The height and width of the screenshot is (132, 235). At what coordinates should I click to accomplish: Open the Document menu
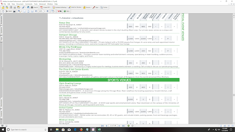(x=20, y=4)
